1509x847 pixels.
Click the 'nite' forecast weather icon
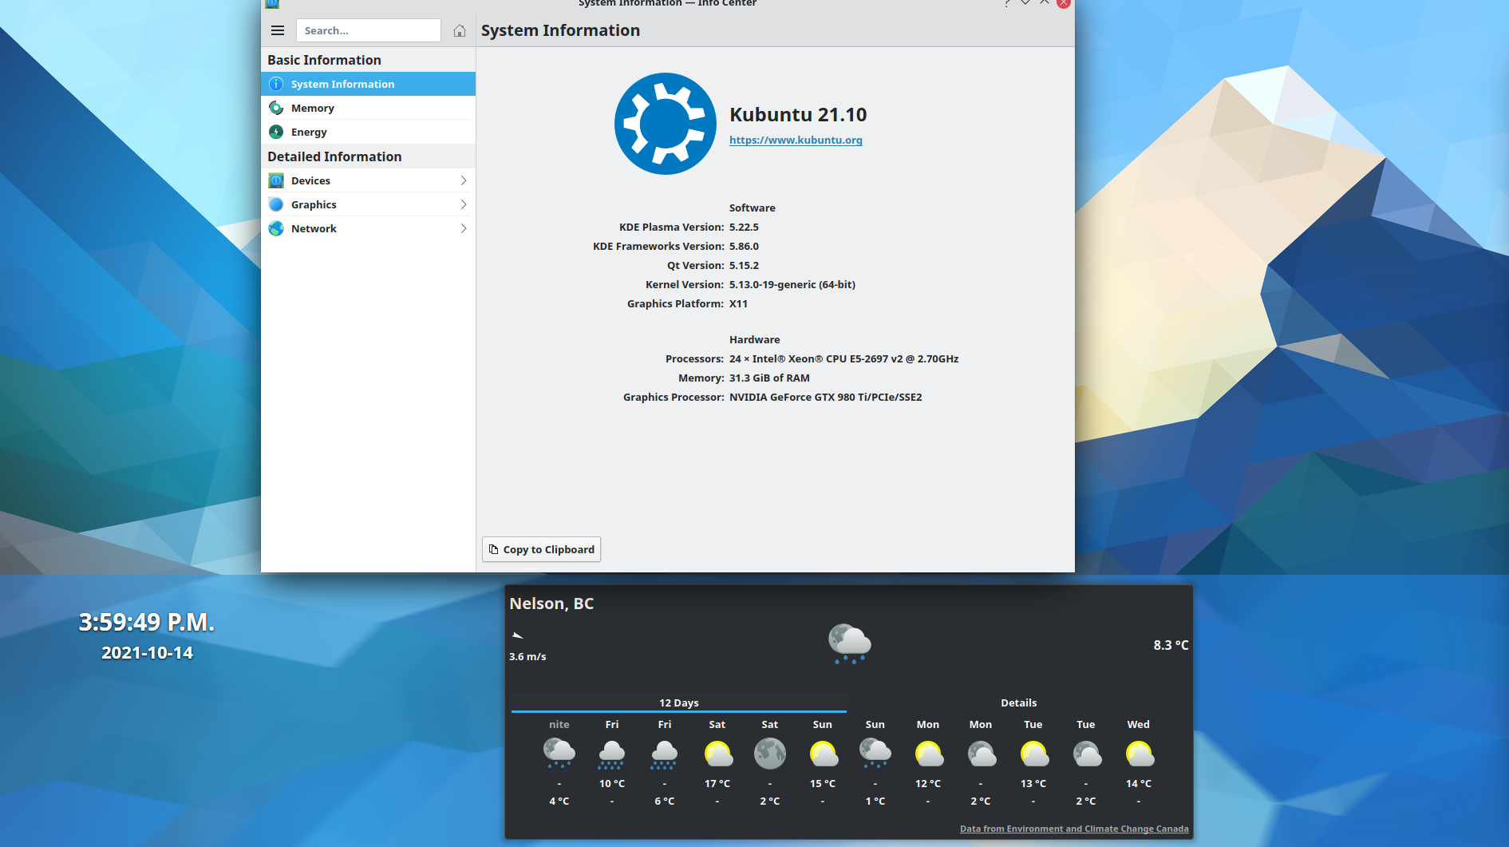tap(559, 753)
